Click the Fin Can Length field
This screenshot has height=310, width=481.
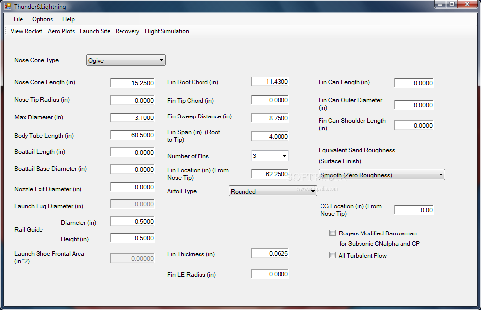(x=413, y=83)
